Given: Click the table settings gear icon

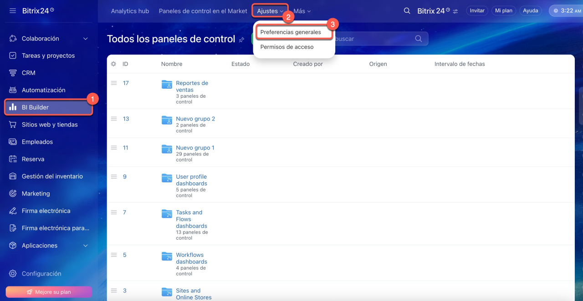Looking at the screenshot, I should (x=114, y=64).
